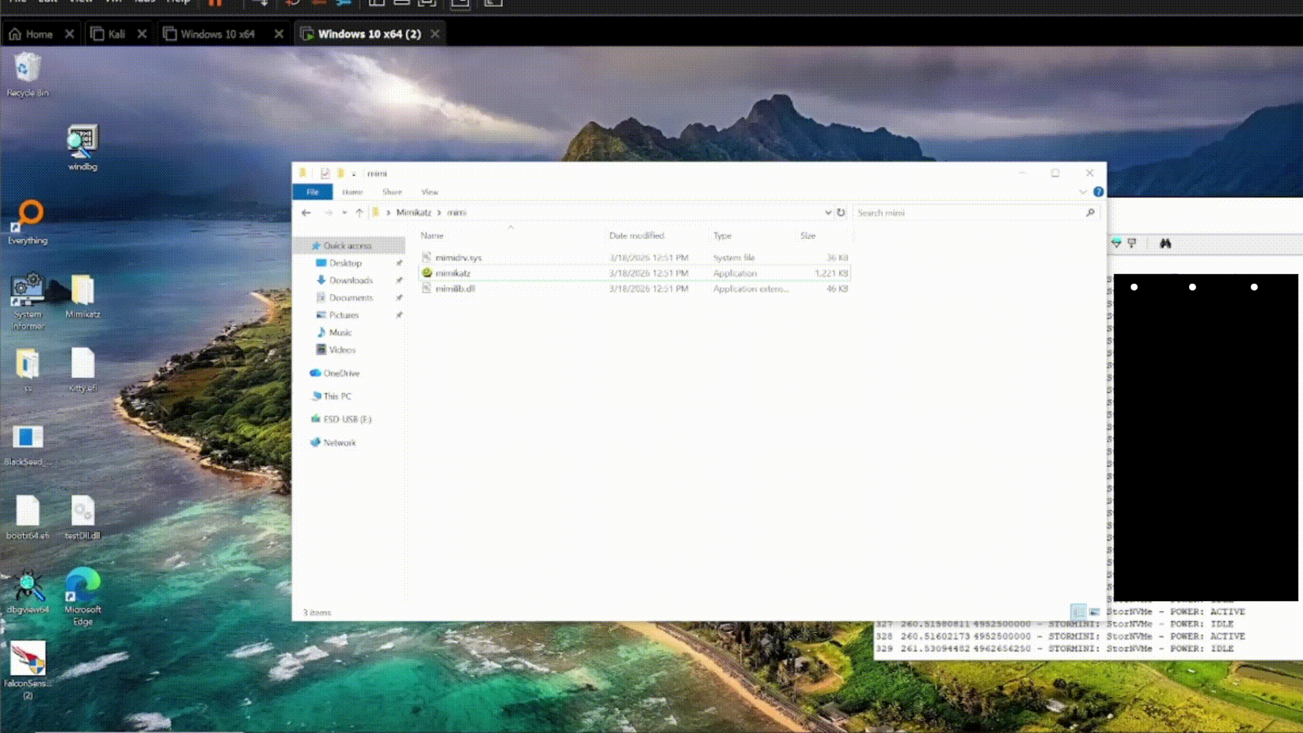1303x733 pixels.
Task: Select the windbg desktop shortcut
Action: [x=82, y=147]
